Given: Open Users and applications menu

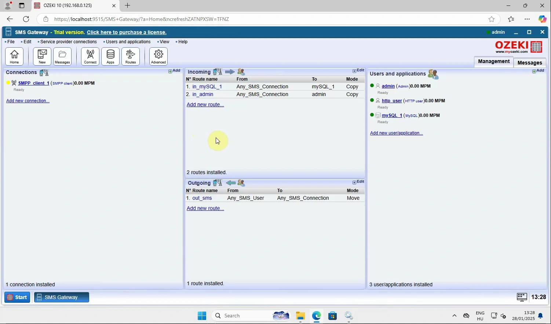Looking at the screenshot, I should pyautogui.click(x=128, y=42).
